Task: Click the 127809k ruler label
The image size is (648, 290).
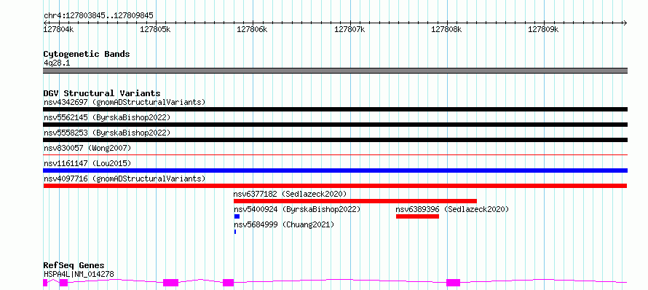Action: click(x=543, y=29)
